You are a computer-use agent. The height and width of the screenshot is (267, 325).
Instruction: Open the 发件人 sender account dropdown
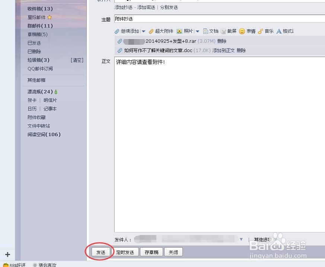(x=241, y=239)
